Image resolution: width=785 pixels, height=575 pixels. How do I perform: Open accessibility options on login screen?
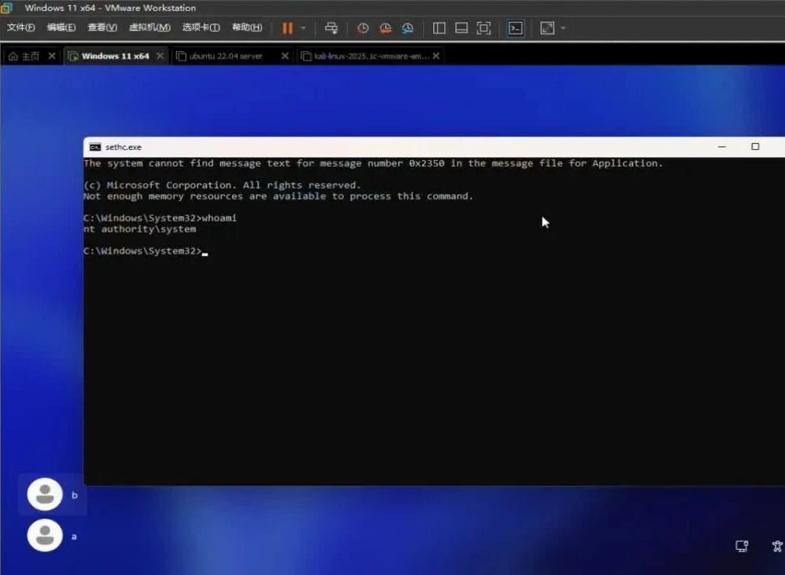click(777, 546)
